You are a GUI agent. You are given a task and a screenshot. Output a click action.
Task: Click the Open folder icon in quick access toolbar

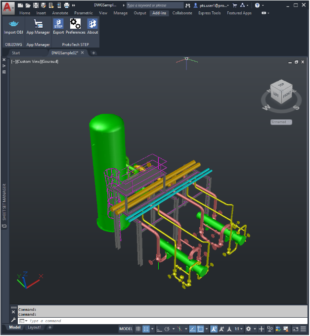28,5
